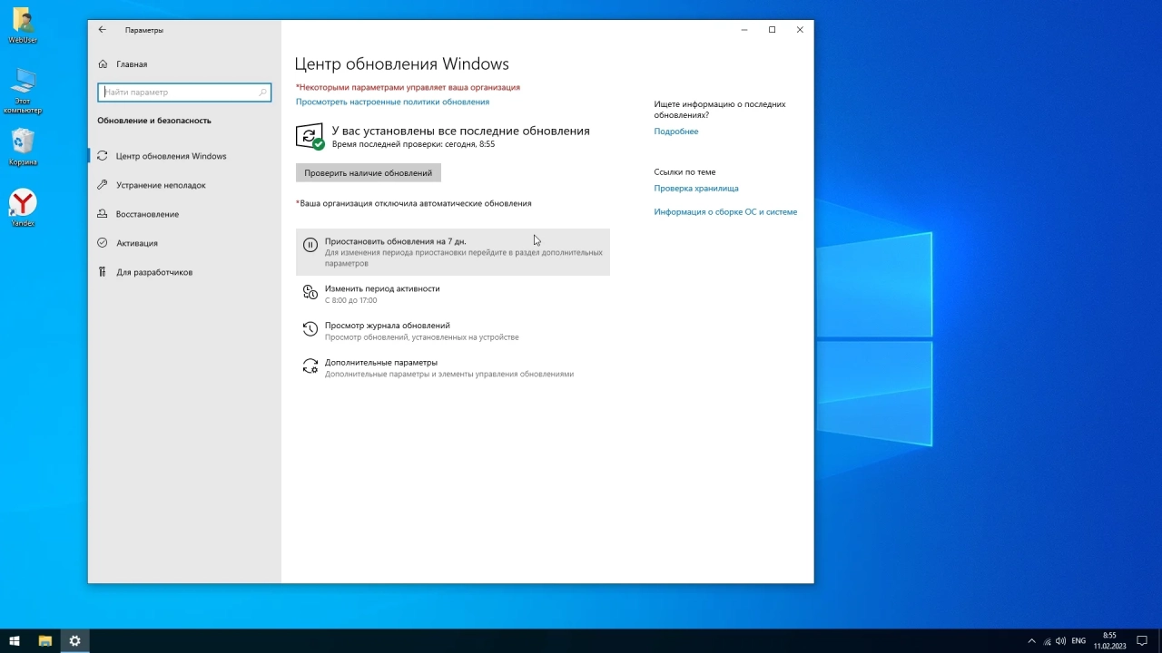Select Восстановление menu label
Screen dimensions: 1162x653
tap(147, 214)
